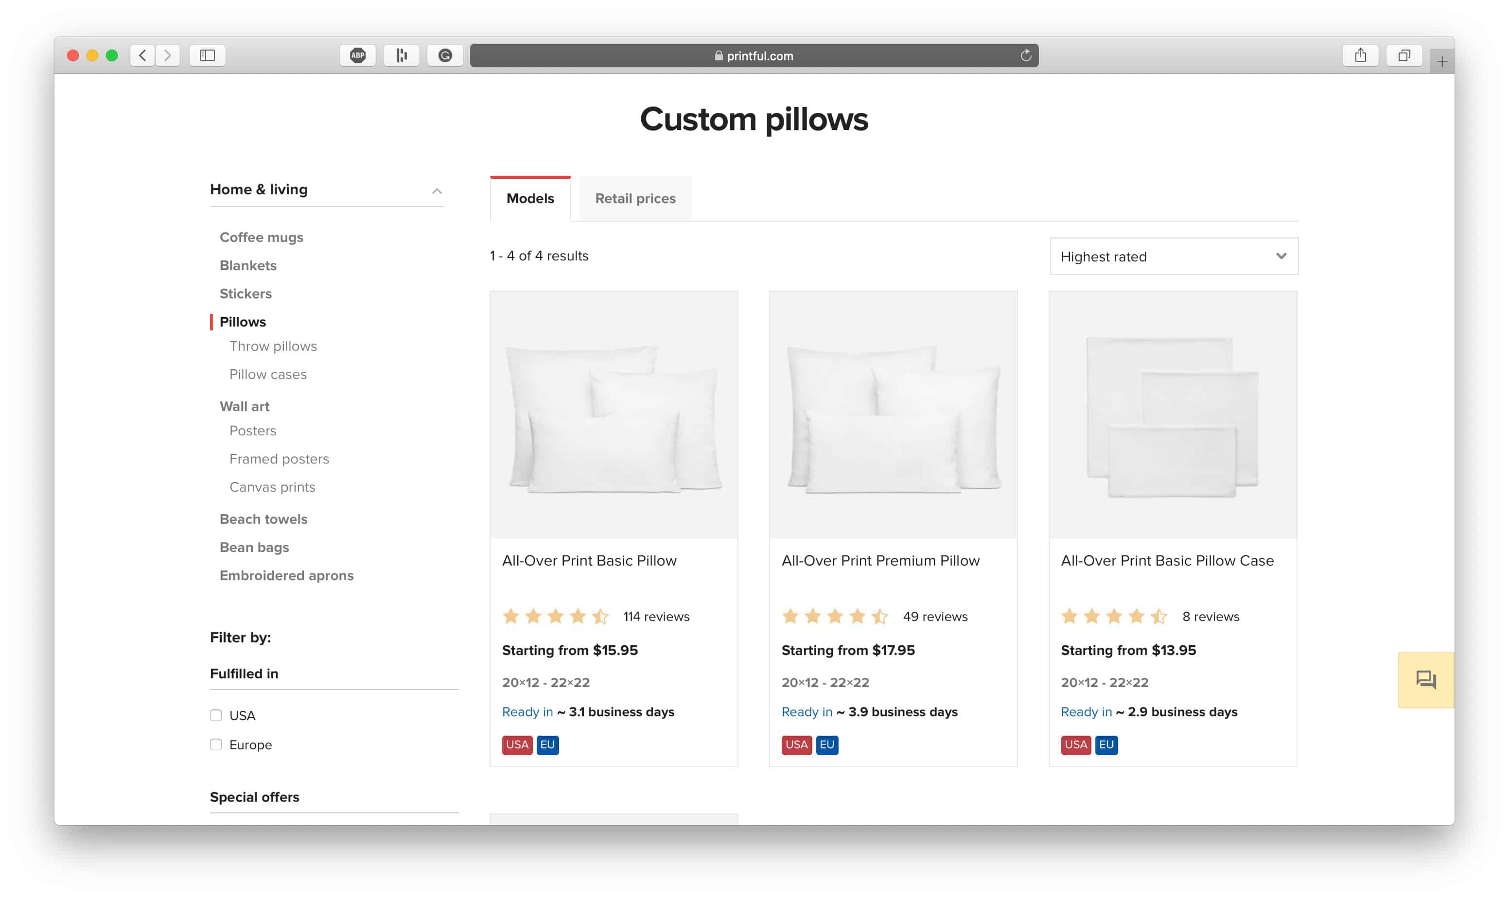Image resolution: width=1509 pixels, height=897 pixels.
Task: Click the page reload icon
Action: tap(1025, 55)
